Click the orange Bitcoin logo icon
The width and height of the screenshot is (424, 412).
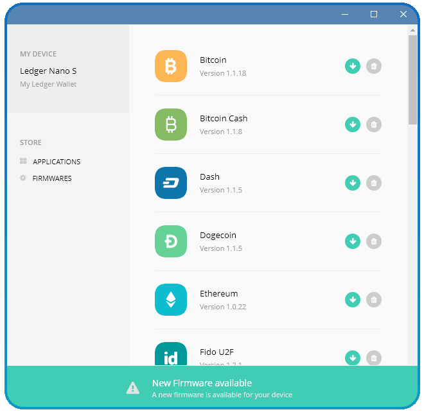171,66
